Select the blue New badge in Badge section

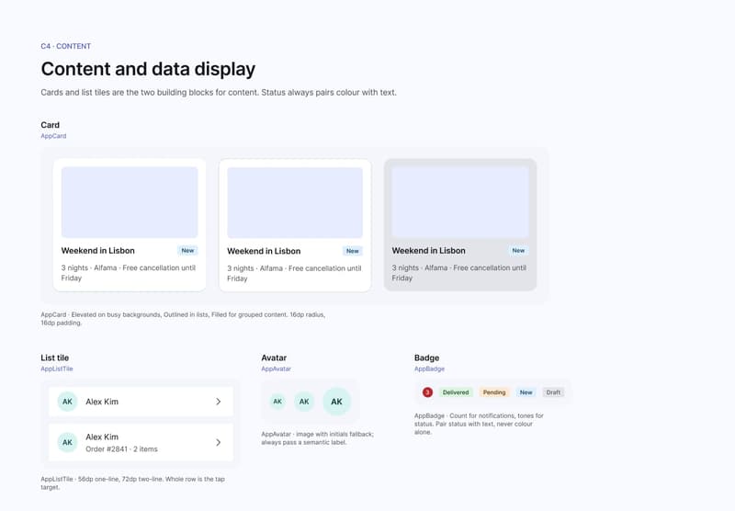(526, 392)
